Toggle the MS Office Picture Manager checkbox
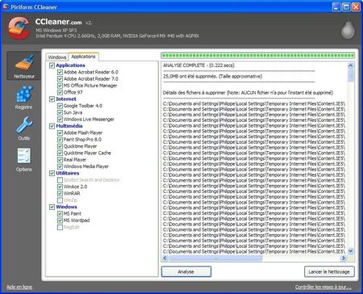Viewport: 363px width, 294px height. [x=60, y=86]
